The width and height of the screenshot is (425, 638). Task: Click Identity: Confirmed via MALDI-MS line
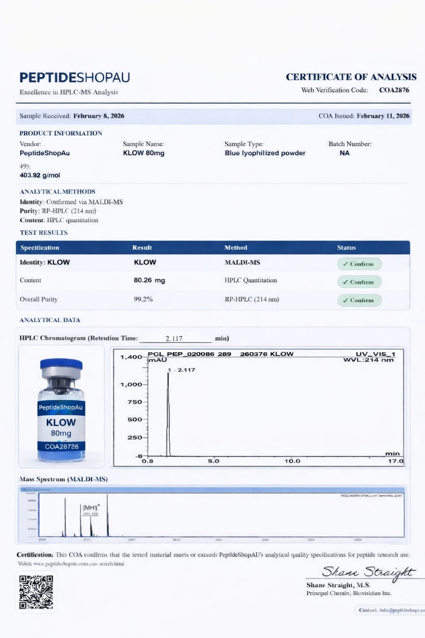tap(71, 202)
